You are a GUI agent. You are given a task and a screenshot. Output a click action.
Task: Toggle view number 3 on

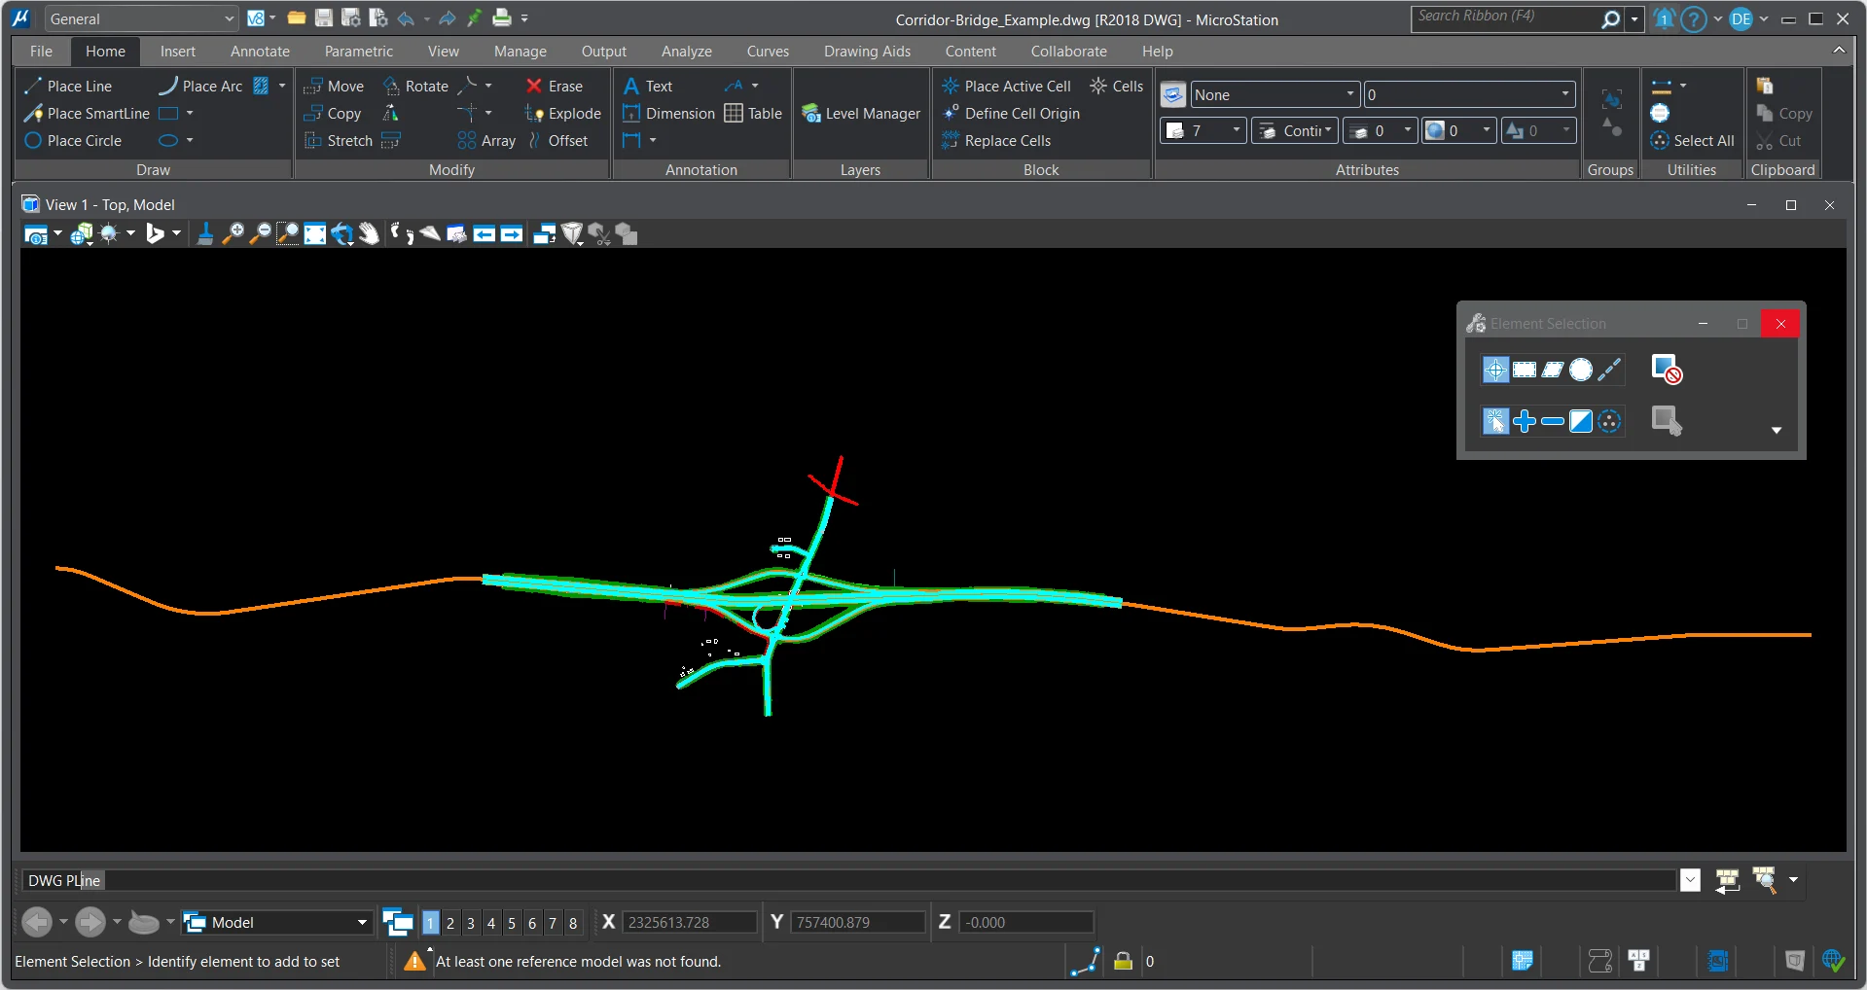pos(471,923)
